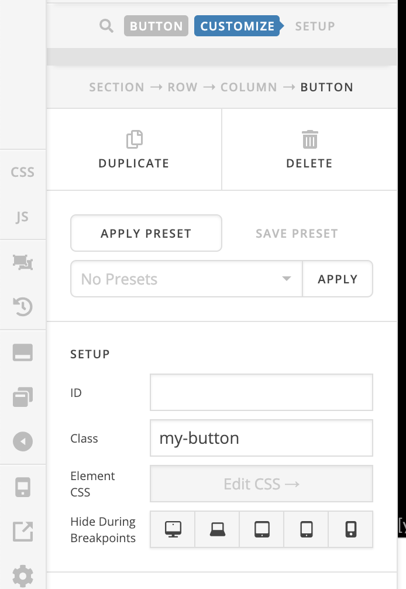The image size is (406, 589).
Task: Toggle hide on smallest mobile breakpoint
Action: tap(351, 529)
